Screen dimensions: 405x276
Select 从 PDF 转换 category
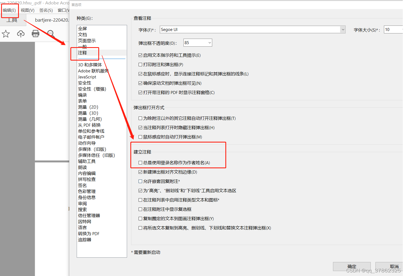pos(89,125)
